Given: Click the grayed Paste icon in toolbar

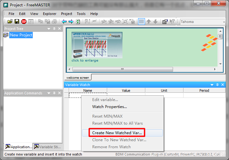Looking at the screenshot, I should [47, 21].
